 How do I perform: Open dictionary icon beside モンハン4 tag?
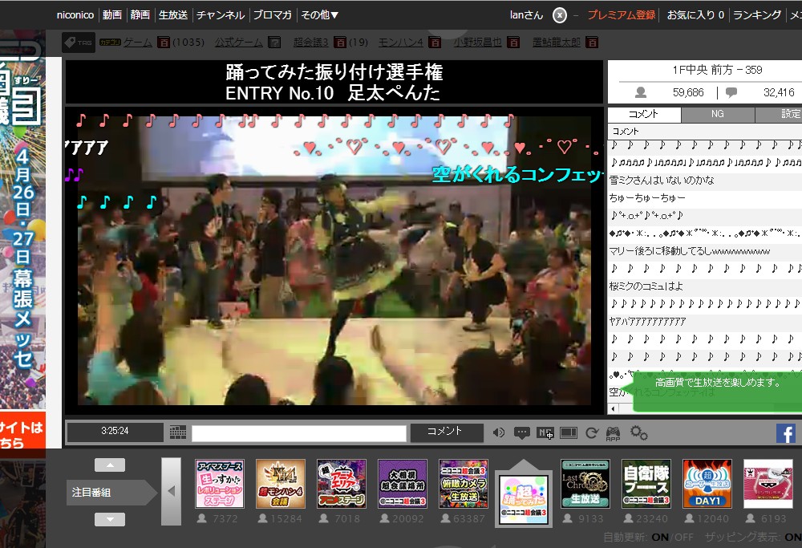[x=435, y=43]
